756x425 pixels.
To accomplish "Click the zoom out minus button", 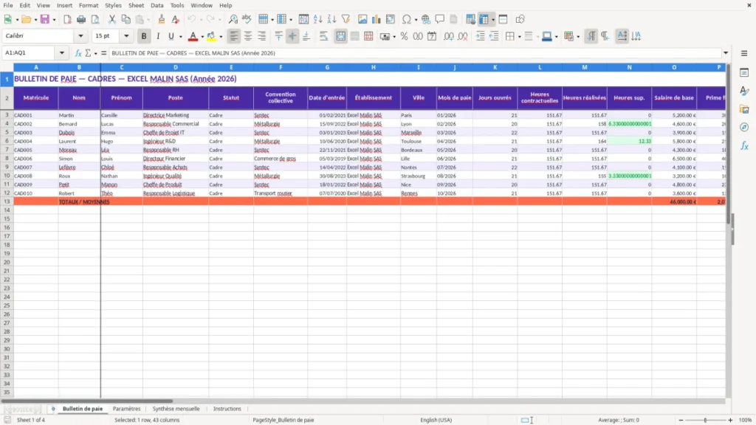I will (x=681, y=420).
